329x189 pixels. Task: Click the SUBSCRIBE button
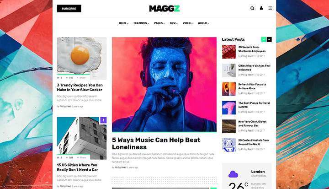(x=69, y=8)
